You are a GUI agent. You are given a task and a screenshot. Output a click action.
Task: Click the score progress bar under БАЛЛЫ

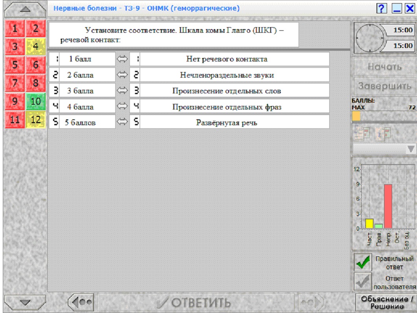pos(384,116)
